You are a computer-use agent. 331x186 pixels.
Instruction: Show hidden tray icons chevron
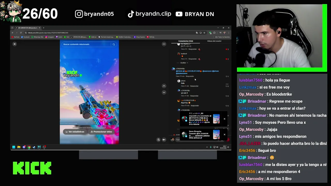pos(207,147)
